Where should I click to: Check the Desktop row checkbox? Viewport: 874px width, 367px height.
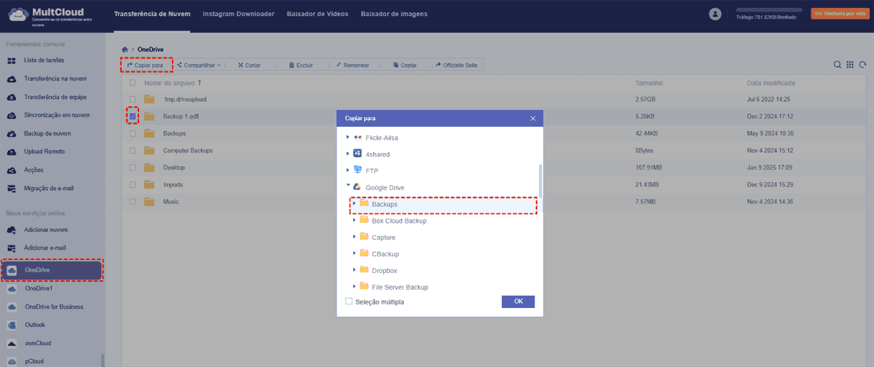pos(133,167)
